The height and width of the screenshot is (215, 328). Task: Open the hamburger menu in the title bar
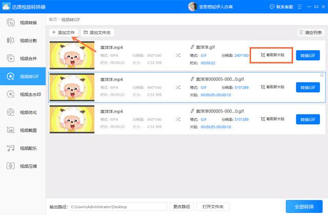[299, 7]
